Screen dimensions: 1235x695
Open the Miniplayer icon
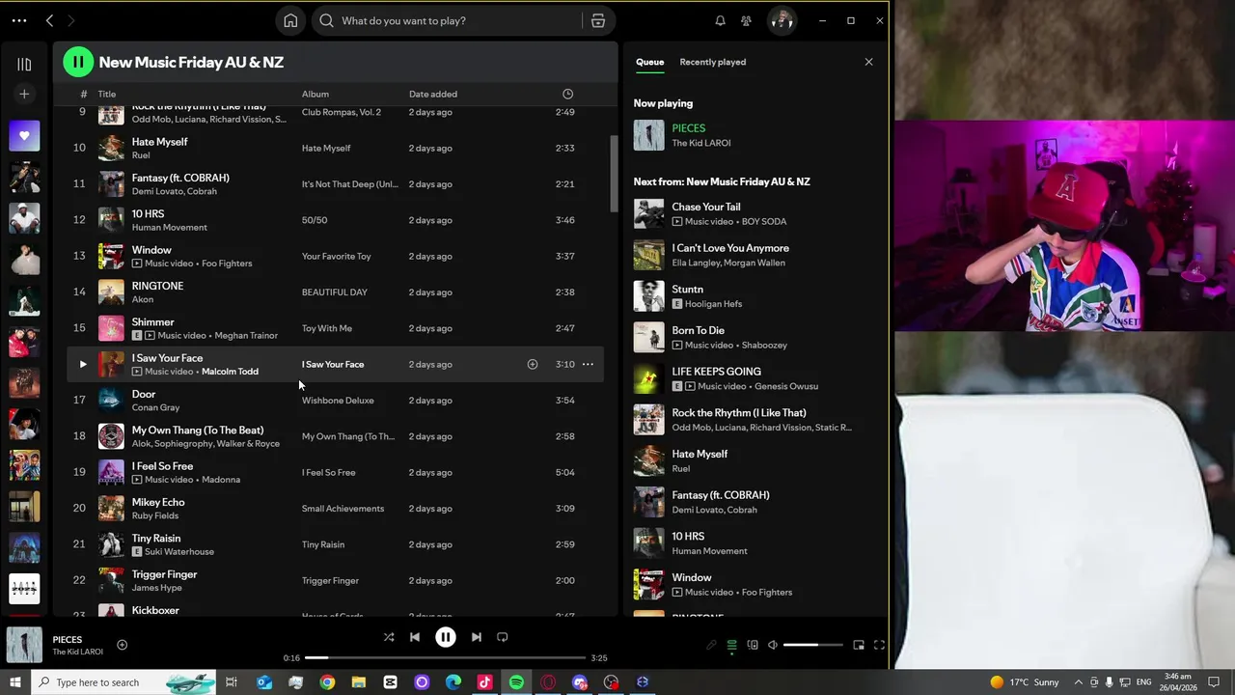[x=859, y=645]
